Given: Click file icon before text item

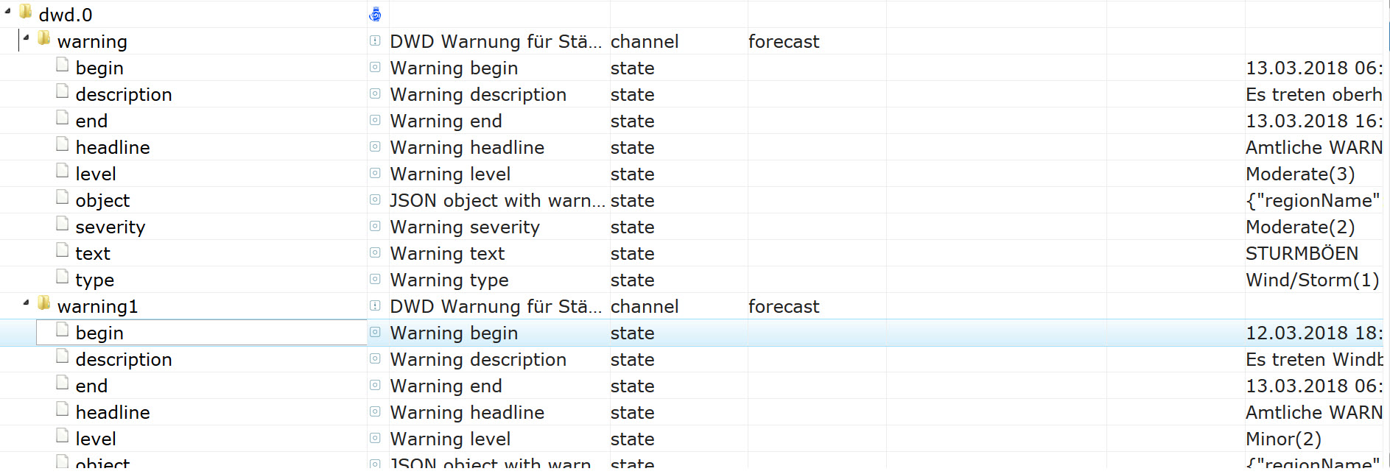Looking at the screenshot, I should [63, 251].
